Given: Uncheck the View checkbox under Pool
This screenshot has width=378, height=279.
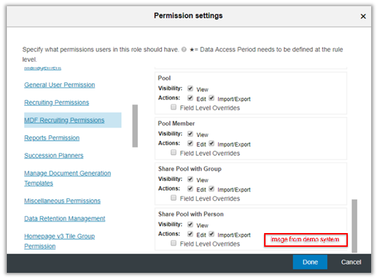Looking at the screenshot, I should (190, 88).
